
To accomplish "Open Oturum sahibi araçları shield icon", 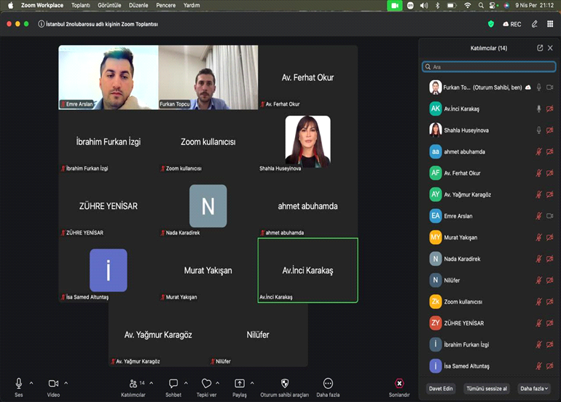I will pyautogui.click(x=285, y=383).
